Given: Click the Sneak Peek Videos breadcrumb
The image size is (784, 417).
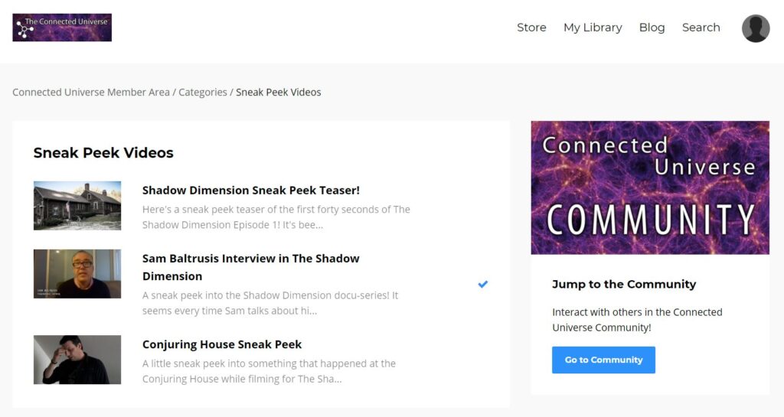Looking at the screenshot, I should [279, 92].
